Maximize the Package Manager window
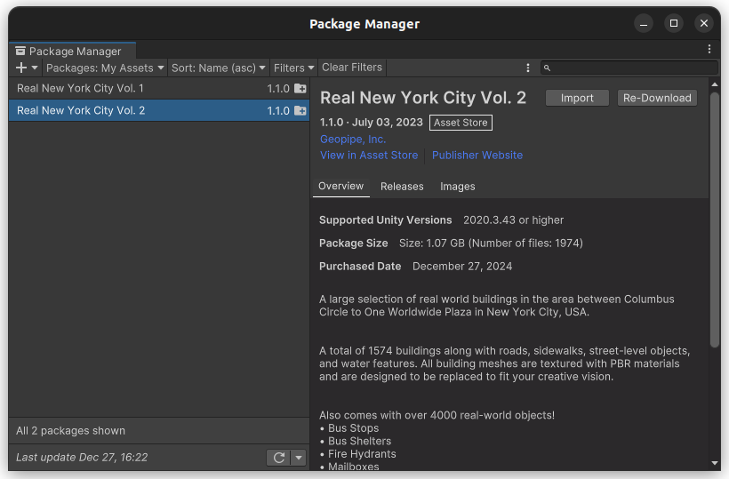The height and width of the screenshot is (479, 729). 674,23
